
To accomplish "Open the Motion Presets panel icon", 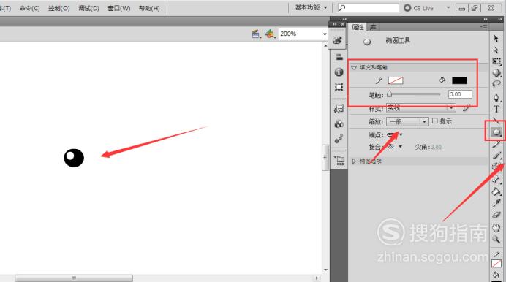I will click(x=339, y=139).
